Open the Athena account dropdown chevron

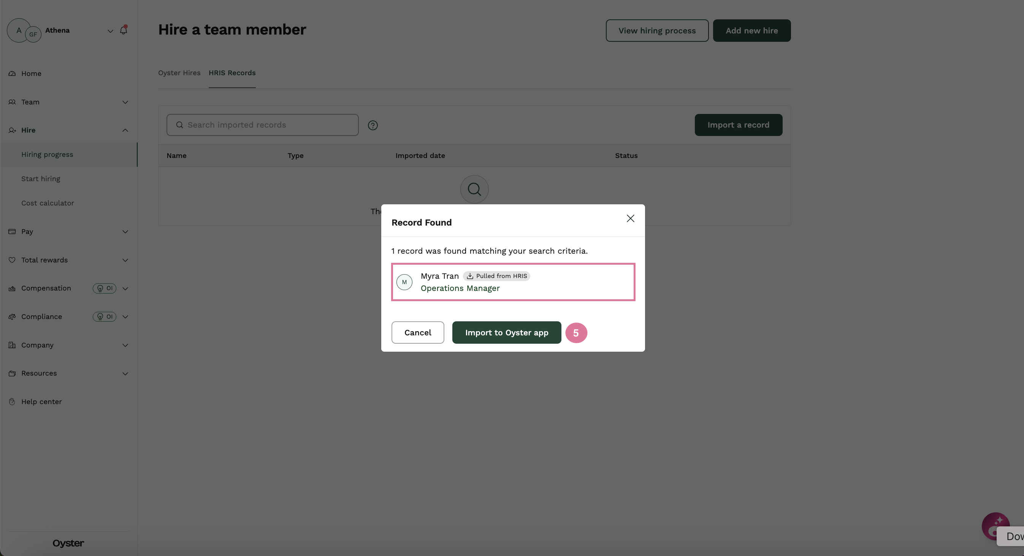[111, 31]
